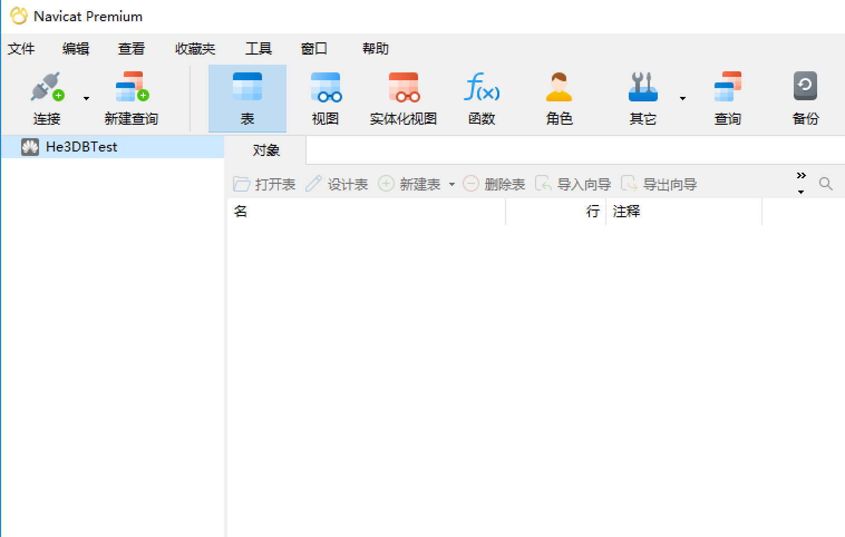Screen dimensions: 845x537
Task: Click the 备份 (Backup) toolbar icon
Action: [805, 86]
